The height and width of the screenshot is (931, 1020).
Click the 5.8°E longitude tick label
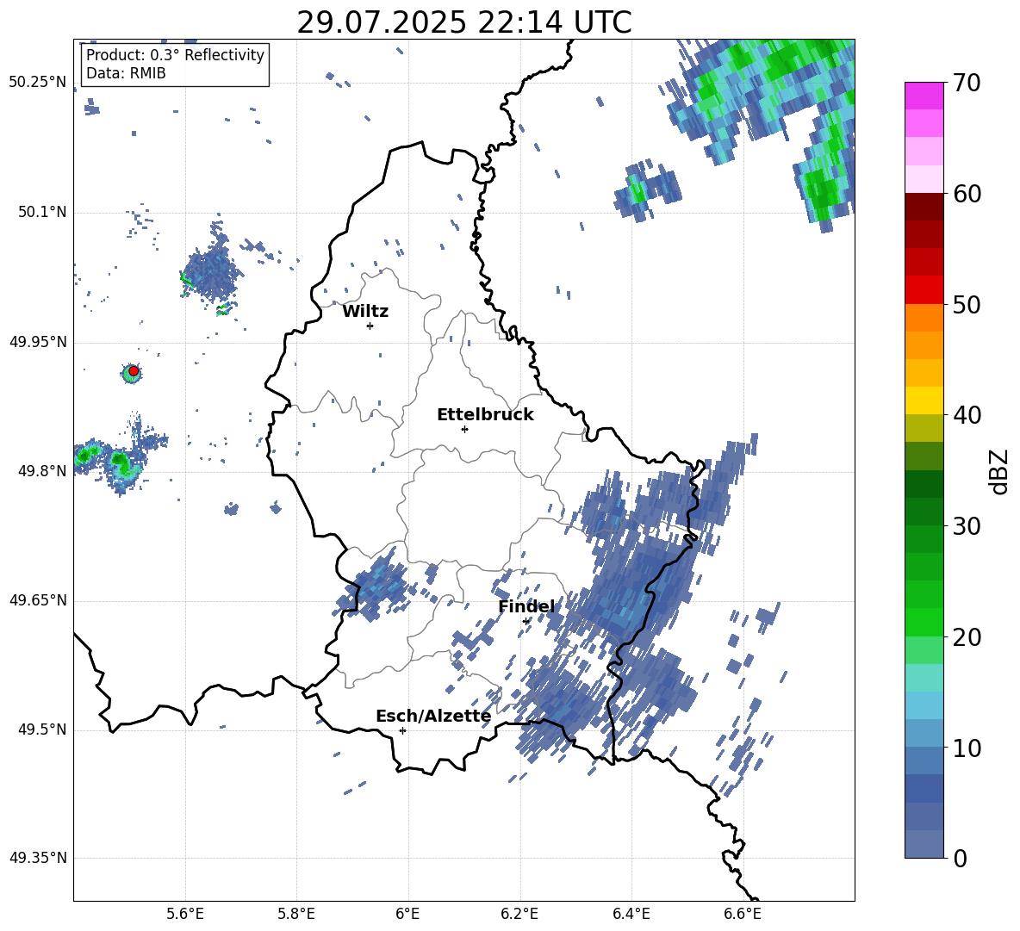[296, 914]
